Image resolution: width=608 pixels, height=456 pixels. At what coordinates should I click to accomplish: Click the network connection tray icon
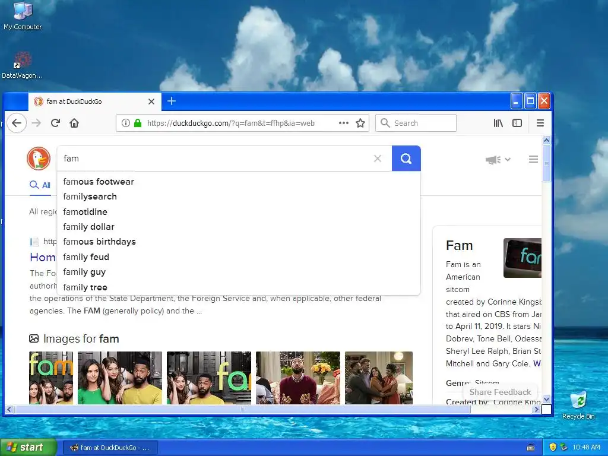(x=563, y=448)
